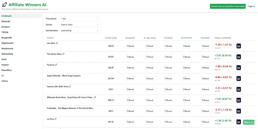Reveal Trending status for The Genius Wave
Screen dimensions: 258x129
point(168,57)
